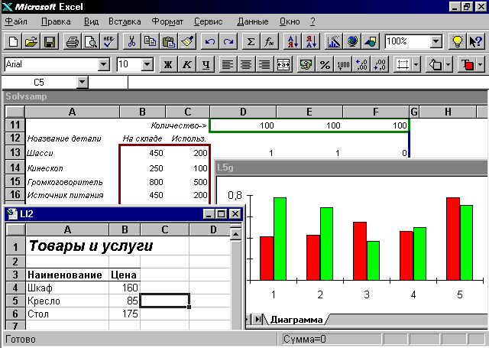Open the Вставка menu
489x348 pixels.
point(125,21)
